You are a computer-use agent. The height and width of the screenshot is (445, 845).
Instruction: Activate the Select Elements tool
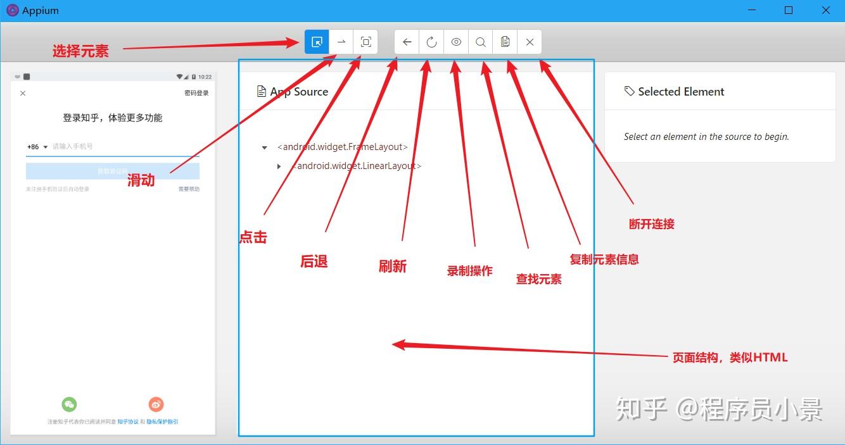pos(317,42)
